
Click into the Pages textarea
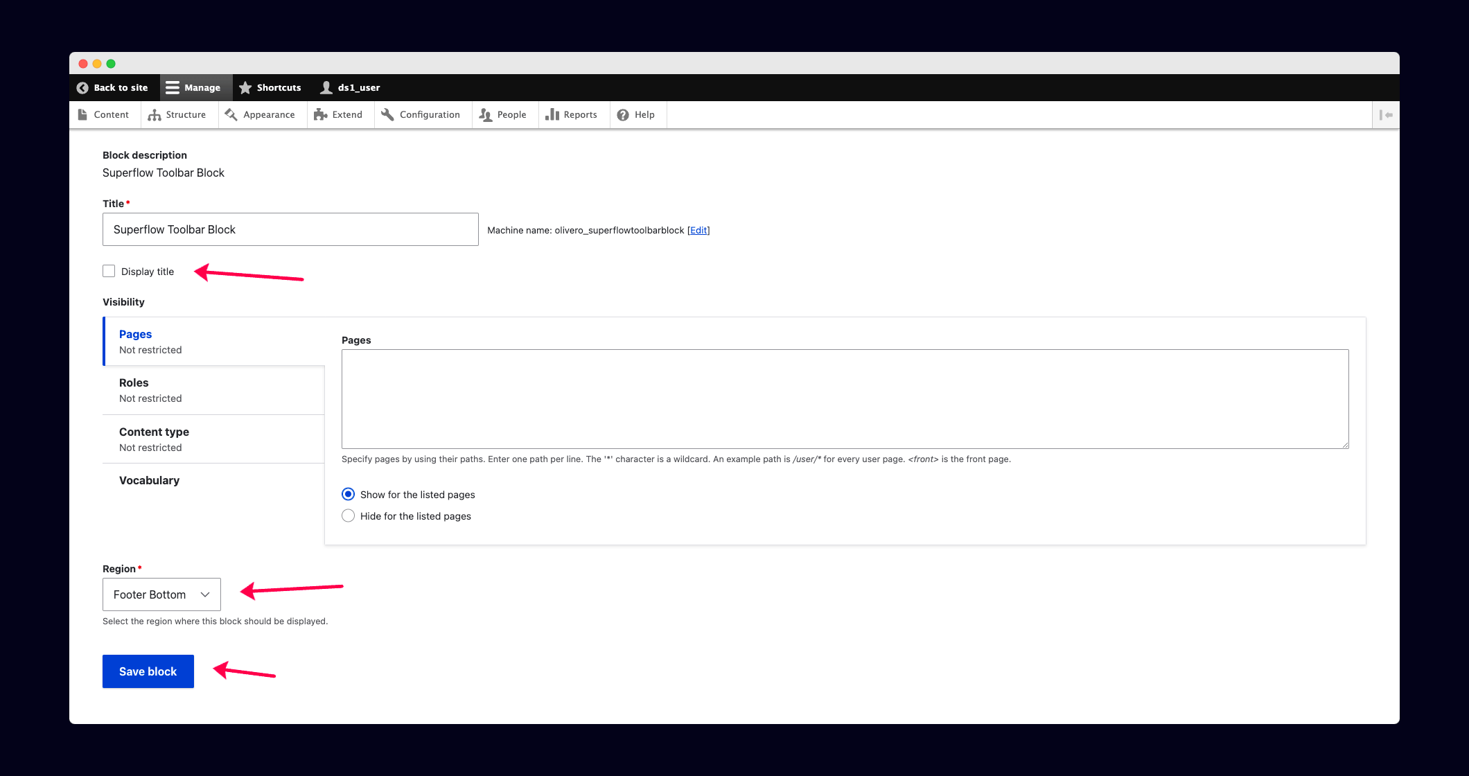point(845,399)
